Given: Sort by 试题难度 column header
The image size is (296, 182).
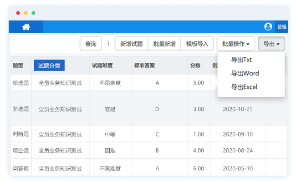Looking at the screenshot, I should click(102, 66).
